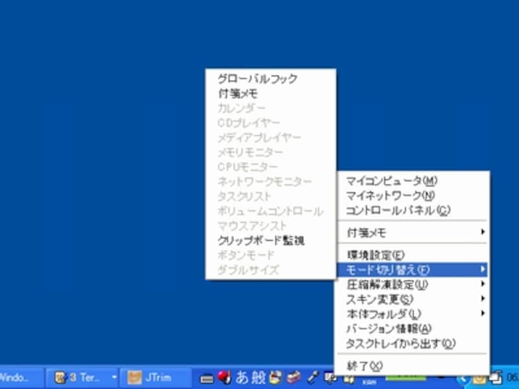Click the red ball icon in the system tray

tap(223, 377)
